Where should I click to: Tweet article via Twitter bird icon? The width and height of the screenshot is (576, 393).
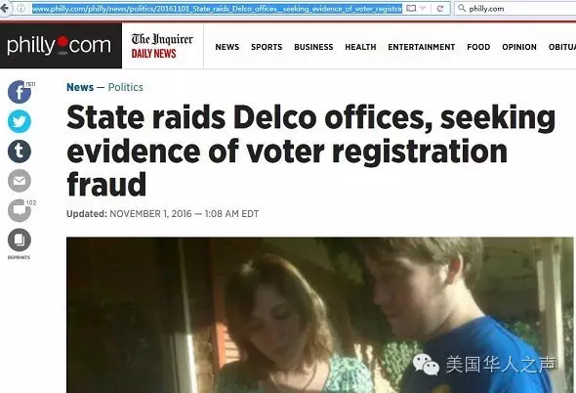[20, 121]
